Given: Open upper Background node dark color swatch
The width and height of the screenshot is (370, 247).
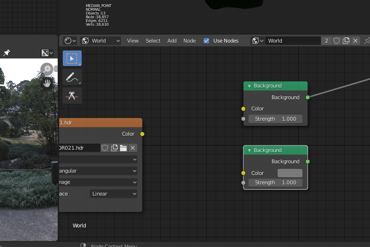Looking at the screenshot, I should coord(290,109).
